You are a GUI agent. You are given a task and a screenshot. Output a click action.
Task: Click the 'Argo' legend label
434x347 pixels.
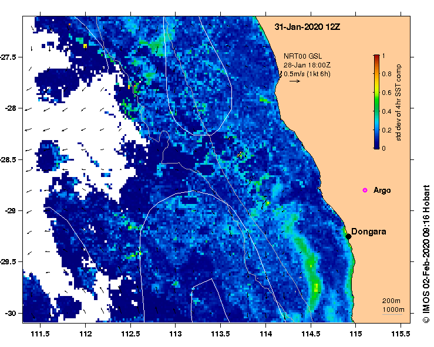click(x=382, y=190)
